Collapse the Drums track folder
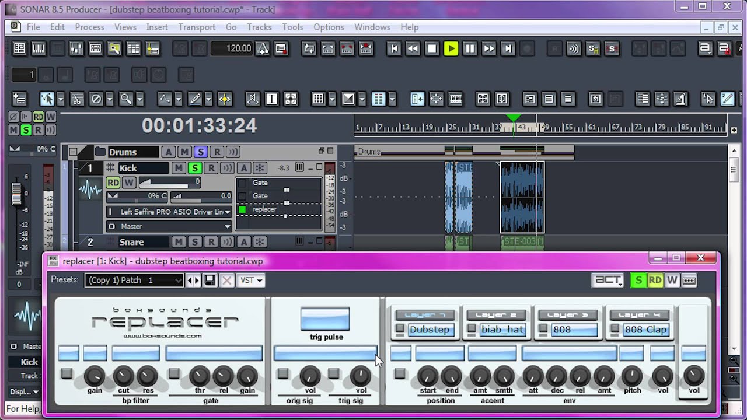This screenshot has height=420, width=747. pyautogui.click(x=73, y=152)
